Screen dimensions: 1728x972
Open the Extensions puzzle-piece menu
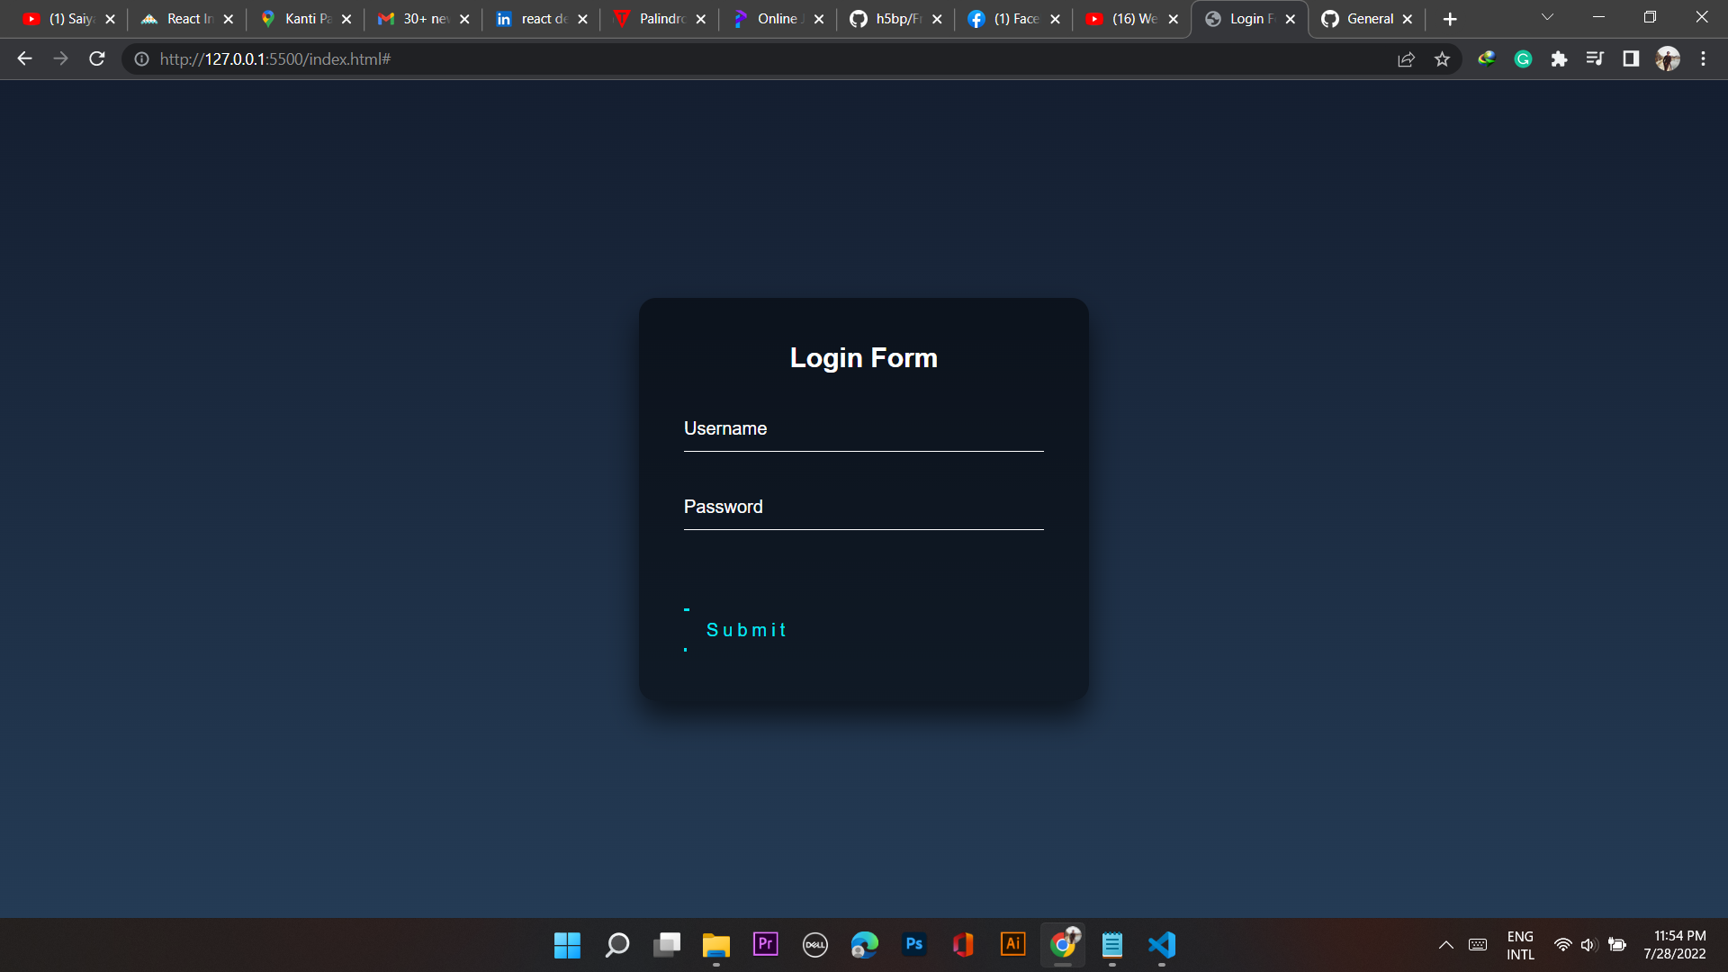[1560, 58]
